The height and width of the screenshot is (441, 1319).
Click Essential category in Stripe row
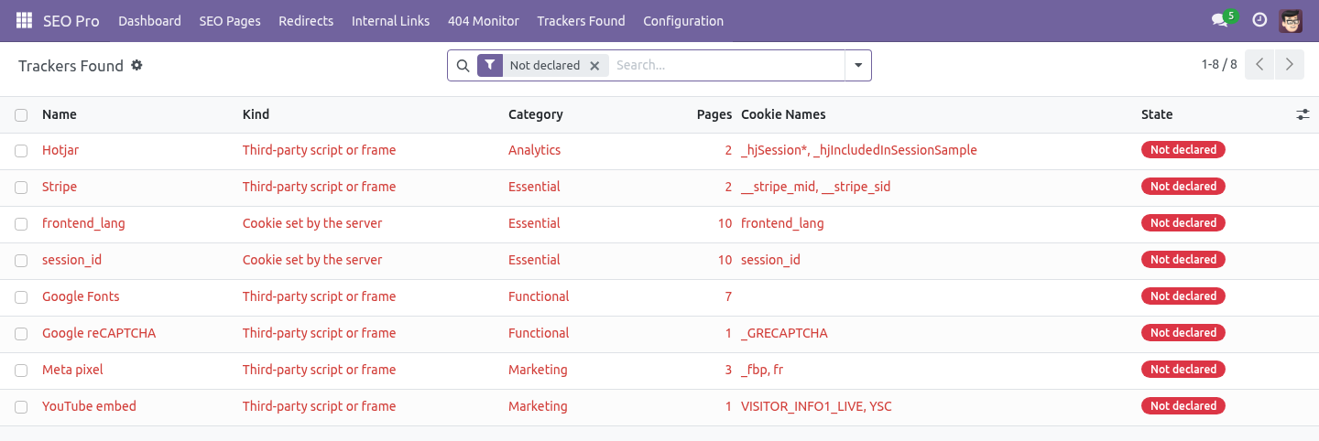(534, 187)
